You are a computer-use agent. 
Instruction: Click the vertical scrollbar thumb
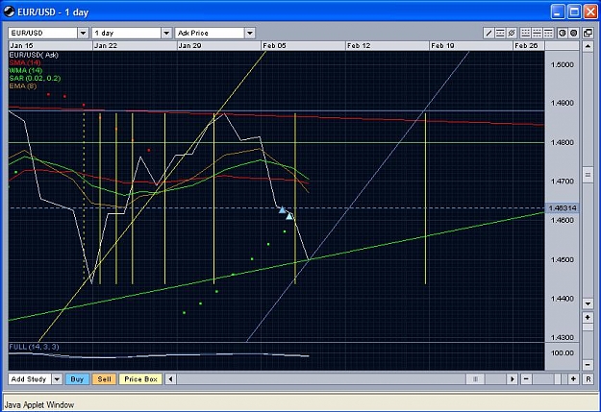pos(588,175)
